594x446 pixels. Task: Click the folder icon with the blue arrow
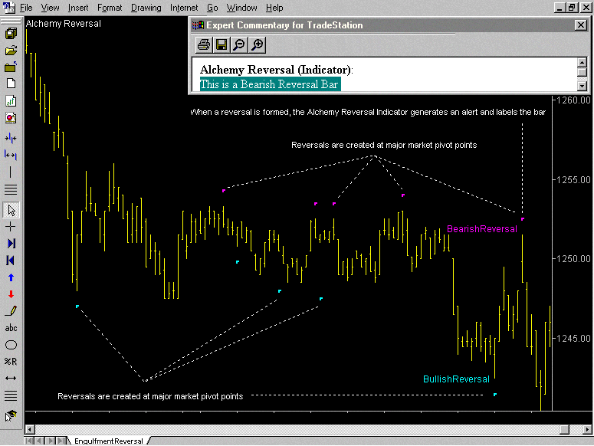point(11,67)
